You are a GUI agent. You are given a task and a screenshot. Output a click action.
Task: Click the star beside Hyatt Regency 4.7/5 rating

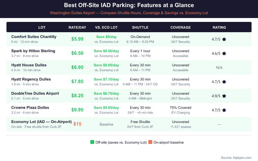(224, 82)
